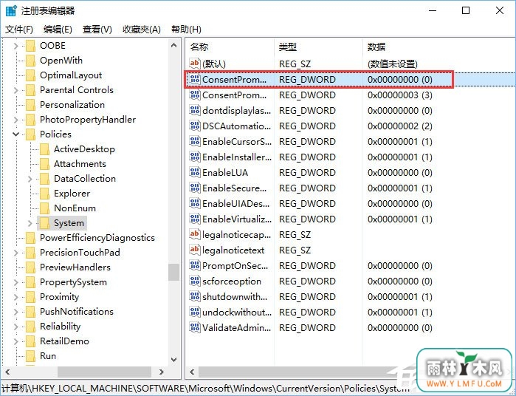Collapse the Policies tree node
516x396 pixels.
16,134
